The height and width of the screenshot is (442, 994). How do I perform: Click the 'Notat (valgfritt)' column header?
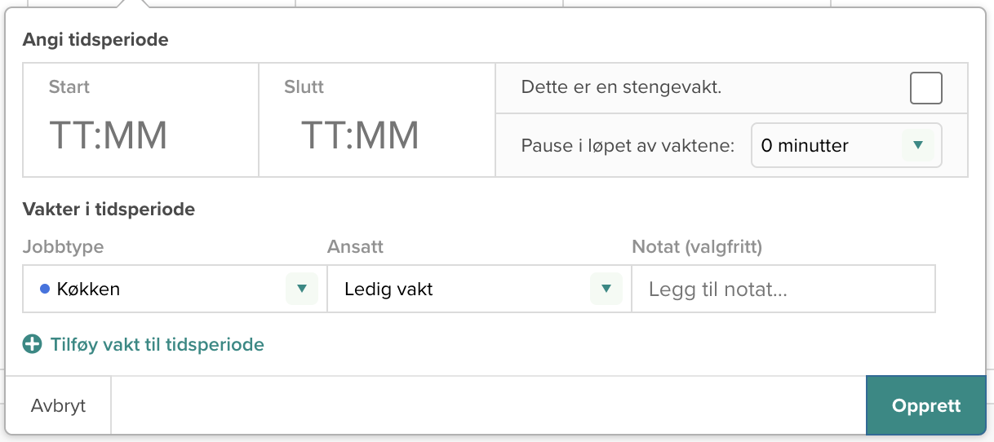click(x=697, y=246)
